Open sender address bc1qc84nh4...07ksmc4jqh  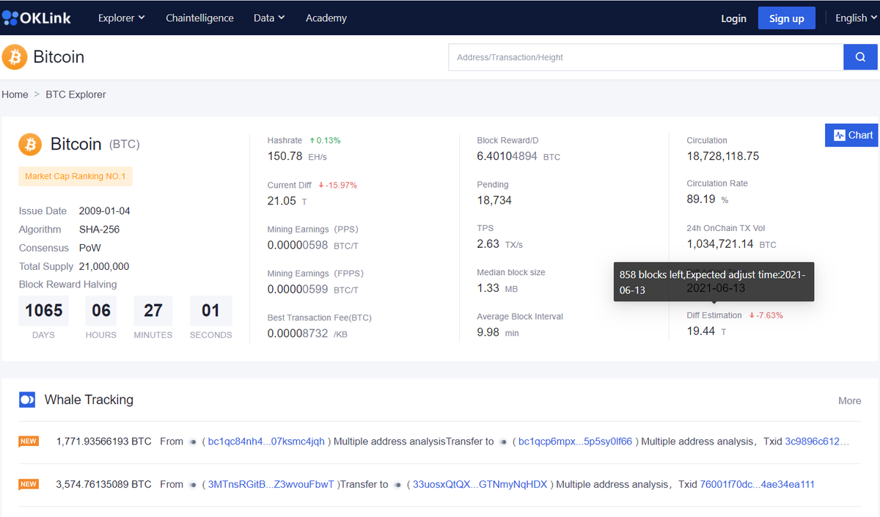(x=266, y=441)
